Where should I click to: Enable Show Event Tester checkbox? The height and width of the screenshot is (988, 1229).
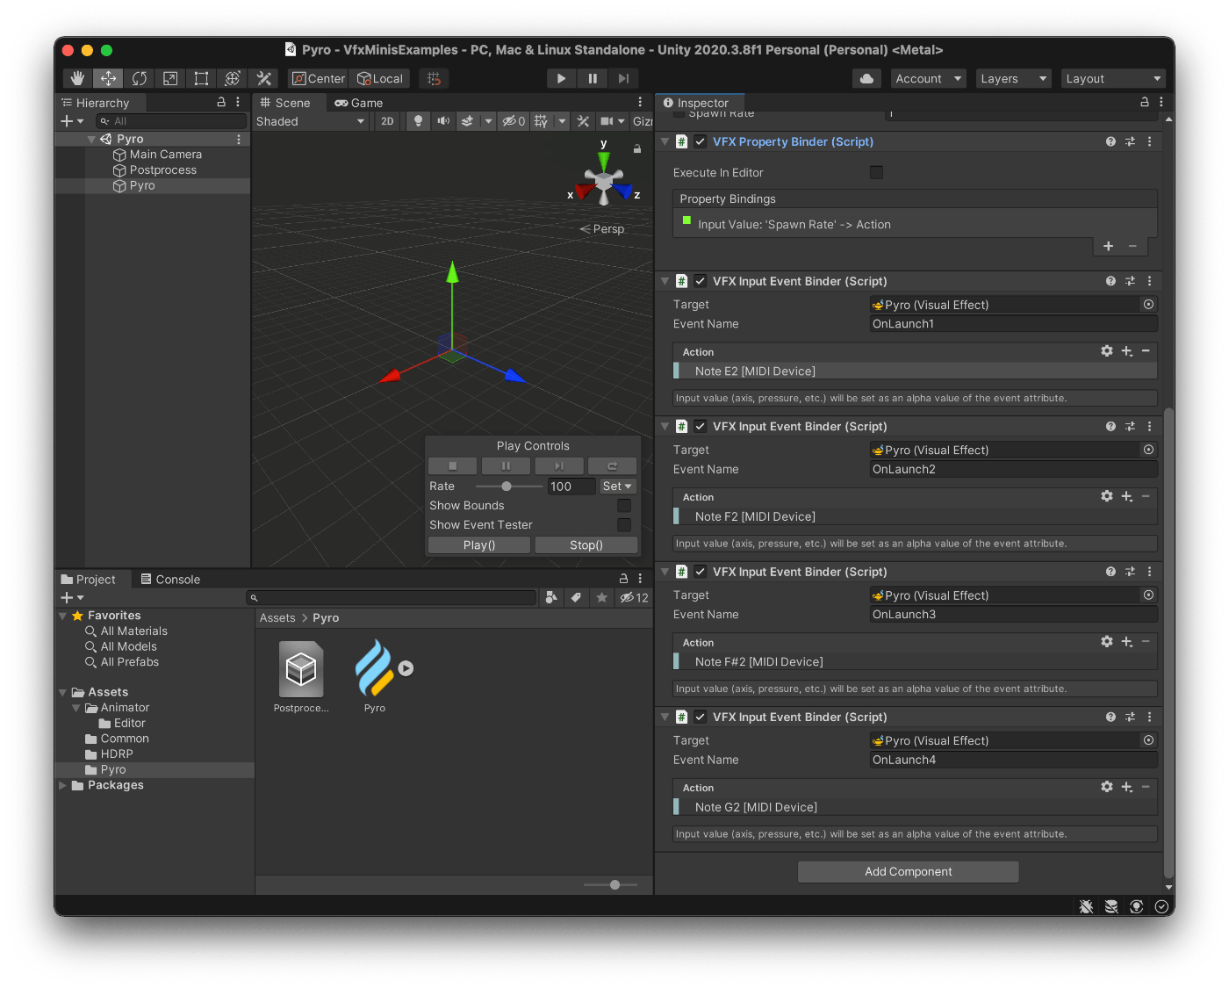tap(624, 524)
